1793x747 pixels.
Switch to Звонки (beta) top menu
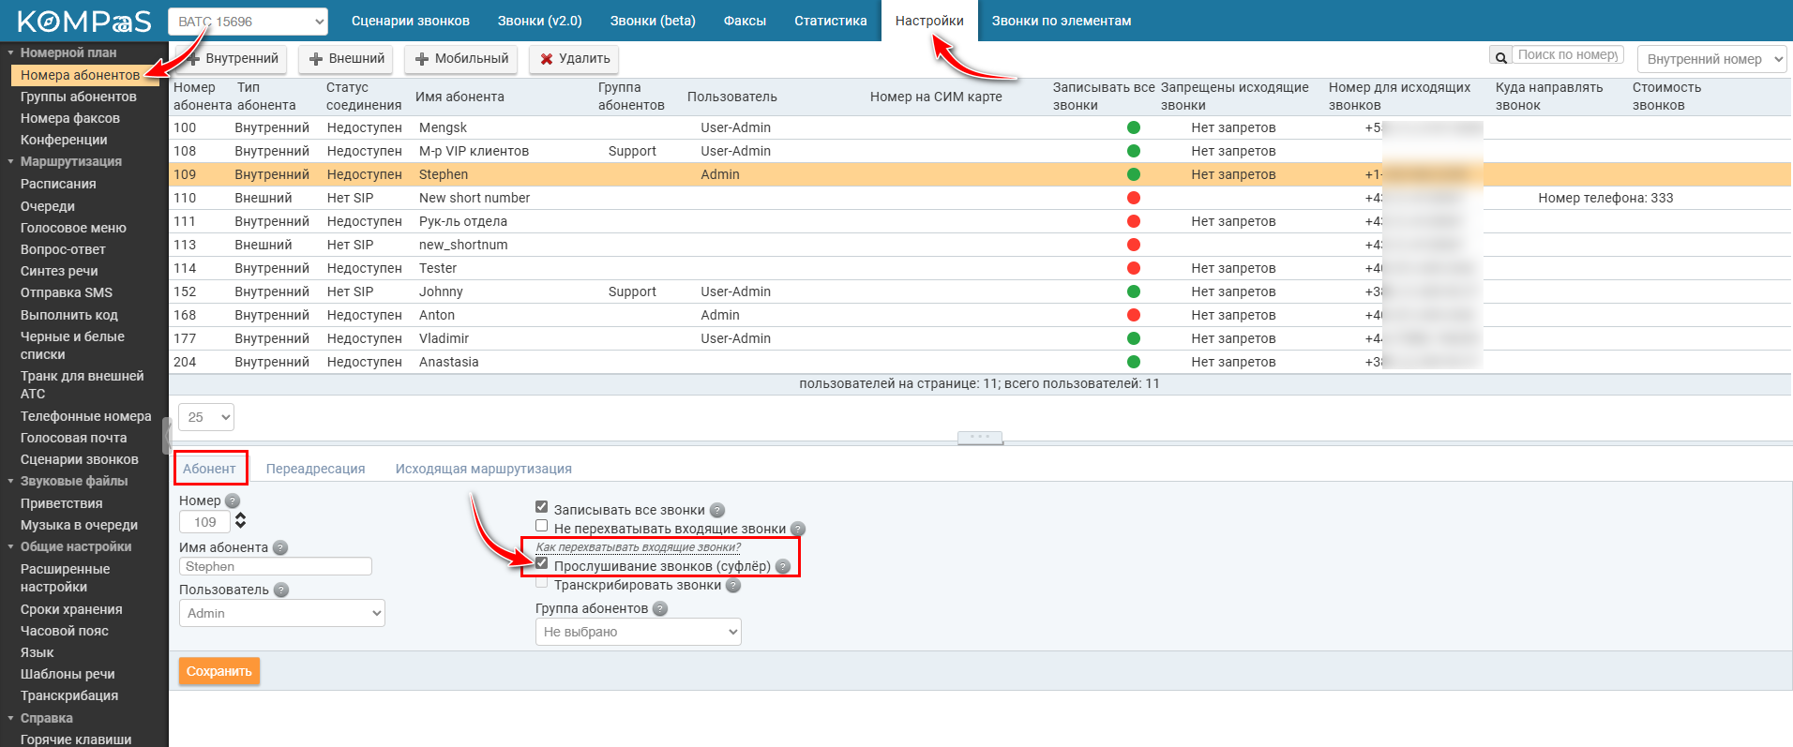(x=653, y=21)
